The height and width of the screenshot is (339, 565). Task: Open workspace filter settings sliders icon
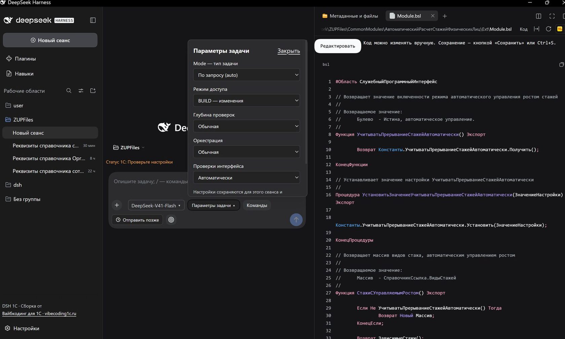(x=81, y=91)
